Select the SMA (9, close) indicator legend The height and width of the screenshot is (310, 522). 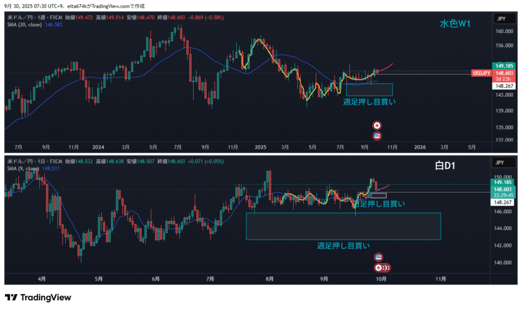23,168
